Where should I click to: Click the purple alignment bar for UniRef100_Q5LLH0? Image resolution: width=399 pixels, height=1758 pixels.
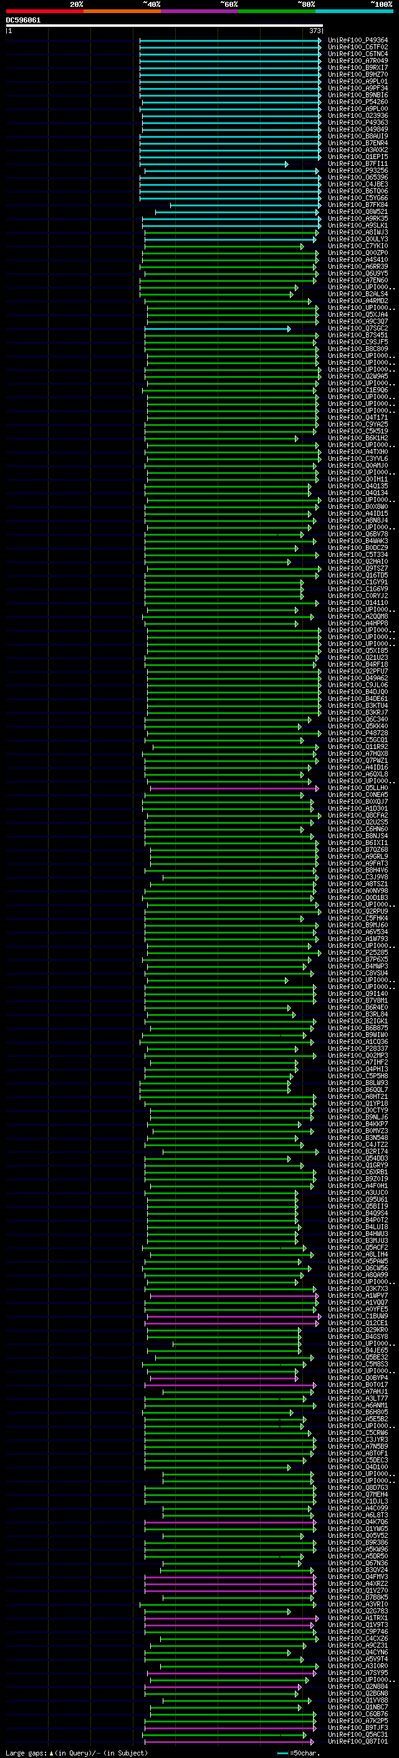click(x=234, y=788)
